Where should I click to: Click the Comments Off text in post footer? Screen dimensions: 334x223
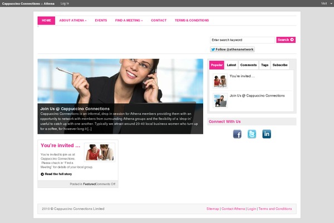click(105, 184)
